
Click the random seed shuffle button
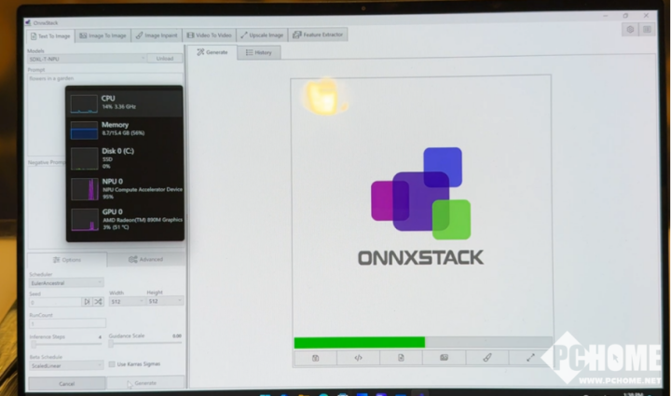tap(99, 302)
